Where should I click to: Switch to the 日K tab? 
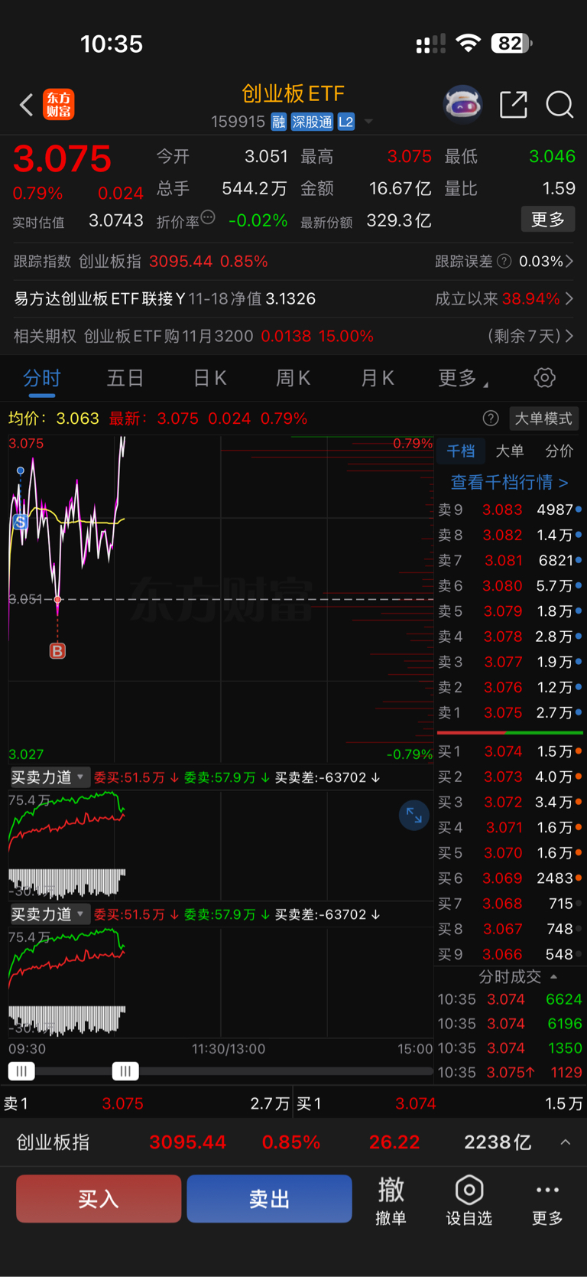click(x=209, y=377)
